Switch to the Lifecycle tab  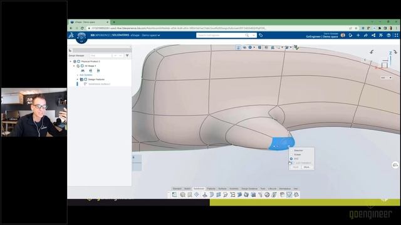click(x=272, y=189)
